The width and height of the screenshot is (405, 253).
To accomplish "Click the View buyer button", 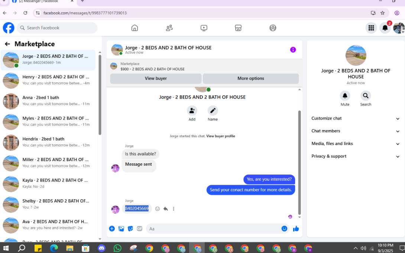I will click(156, 79).
